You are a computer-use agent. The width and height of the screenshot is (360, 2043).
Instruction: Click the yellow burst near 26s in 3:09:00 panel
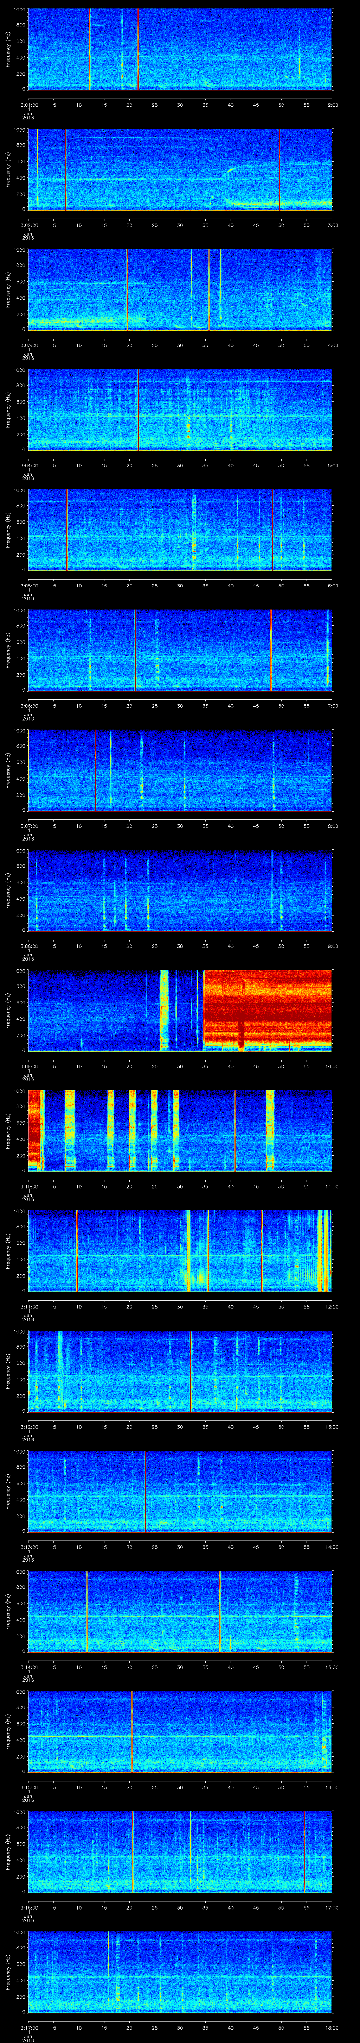[x=164, y=1010]
